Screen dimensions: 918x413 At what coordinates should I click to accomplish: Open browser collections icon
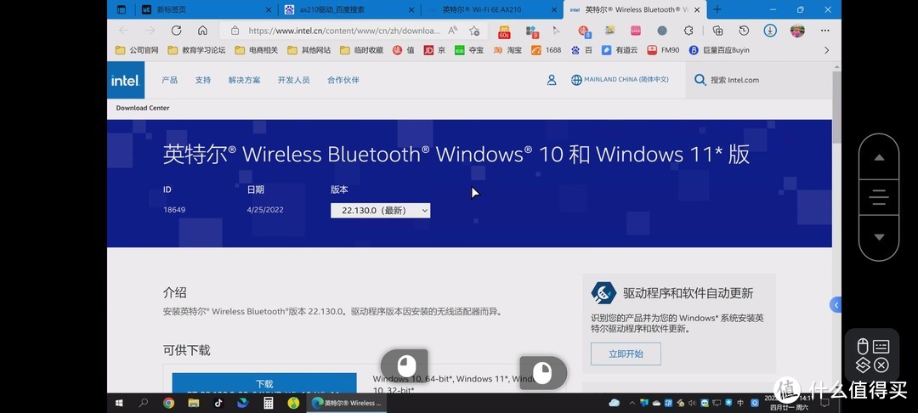[717, 31]
